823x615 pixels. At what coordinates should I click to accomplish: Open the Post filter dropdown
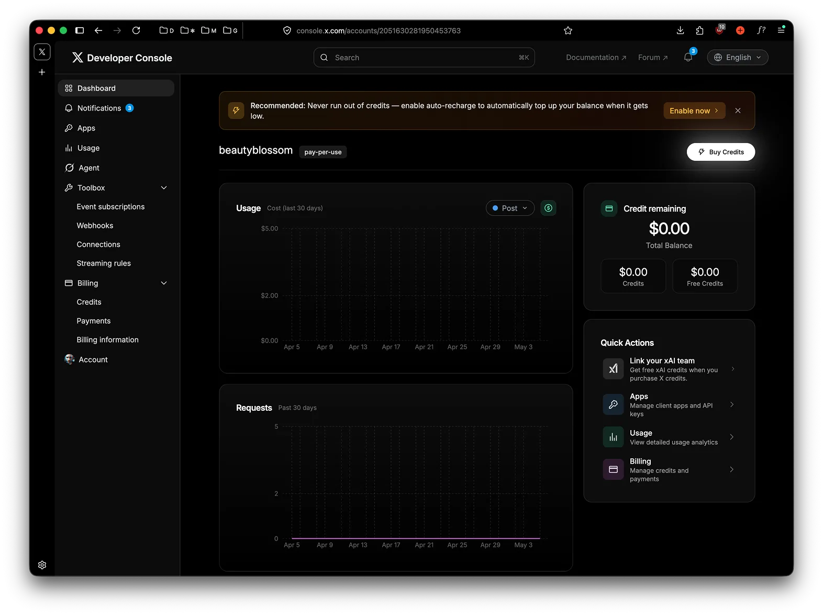pos(510,208)
